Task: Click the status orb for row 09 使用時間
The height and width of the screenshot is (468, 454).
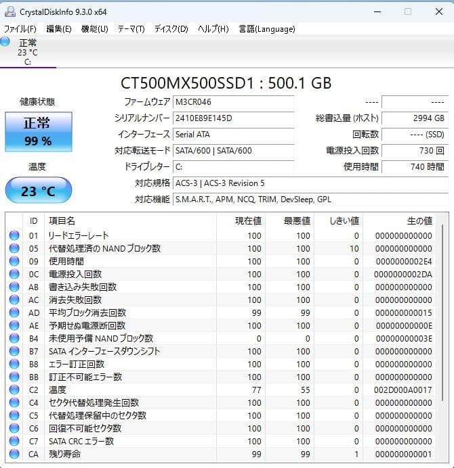Action: tap(14, 261)
